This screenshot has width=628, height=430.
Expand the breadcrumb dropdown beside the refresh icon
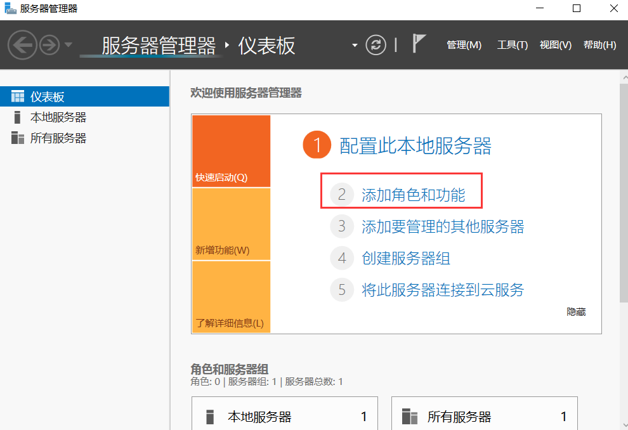coord(355,45)
